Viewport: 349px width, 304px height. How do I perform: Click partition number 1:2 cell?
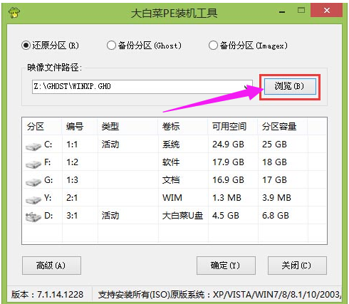pyautogui.click(x=72, y=162)
